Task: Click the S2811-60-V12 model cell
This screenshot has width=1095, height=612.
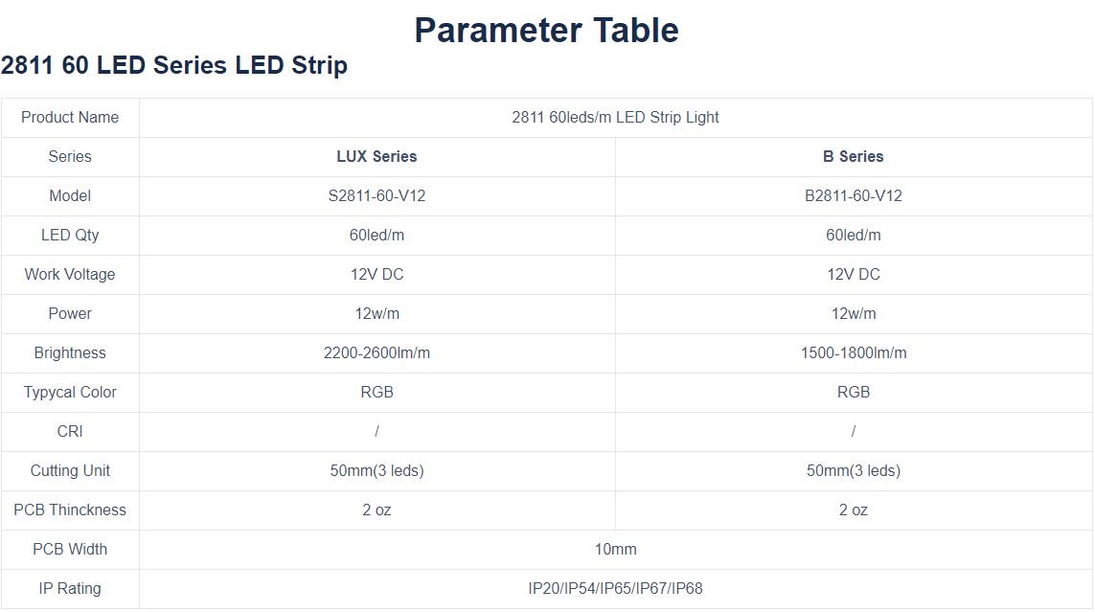Action: 376,196
